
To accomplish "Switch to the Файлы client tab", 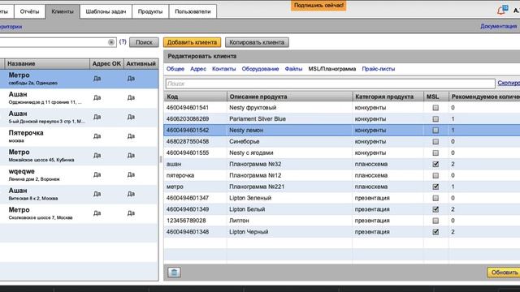I will [293, 69].
